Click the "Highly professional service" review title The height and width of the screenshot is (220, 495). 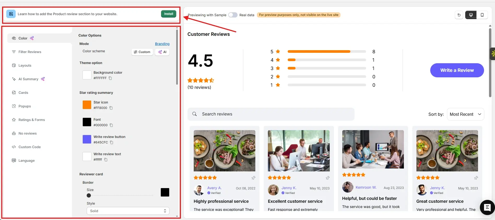pos(221,201)
